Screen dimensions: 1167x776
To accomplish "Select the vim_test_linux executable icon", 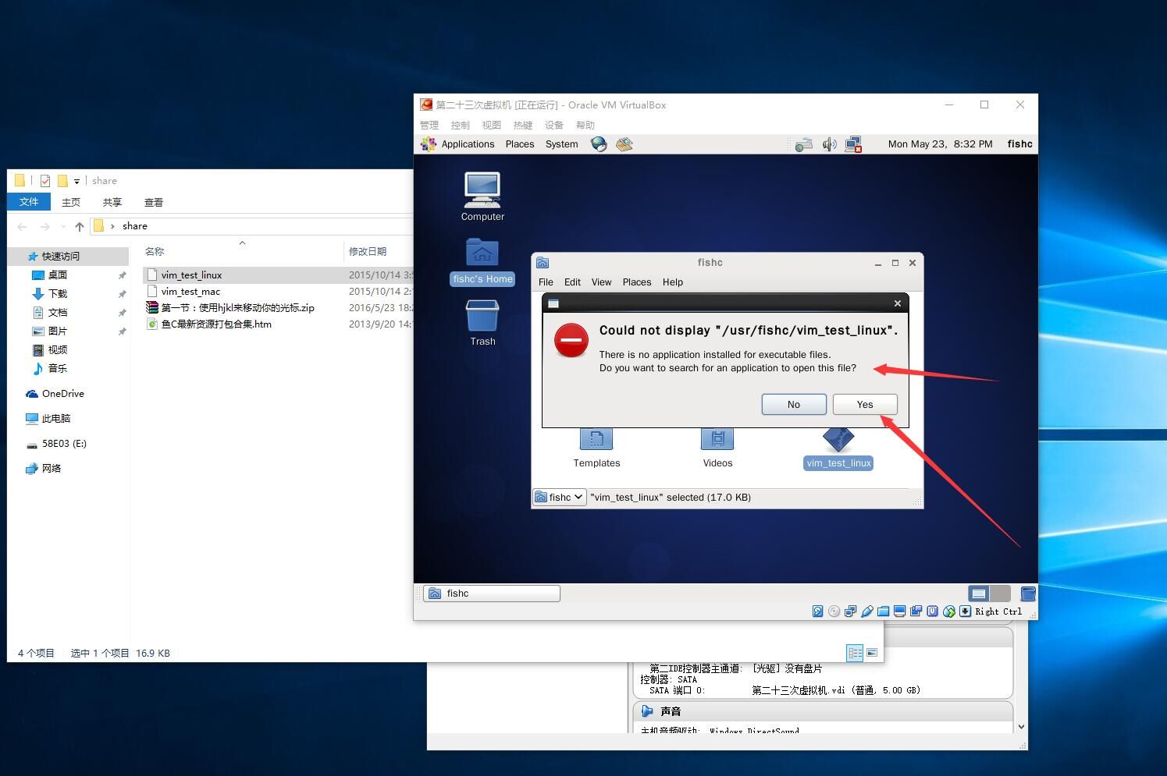I will tap(838, 449).
